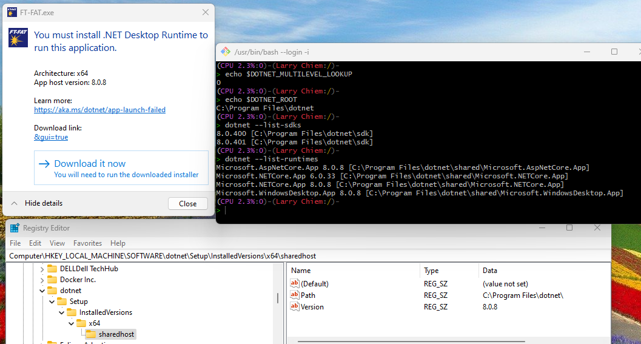Click the dotnet folder icon in registry tree
This screenshot has width=641, height=344.
tap(52, 291)
